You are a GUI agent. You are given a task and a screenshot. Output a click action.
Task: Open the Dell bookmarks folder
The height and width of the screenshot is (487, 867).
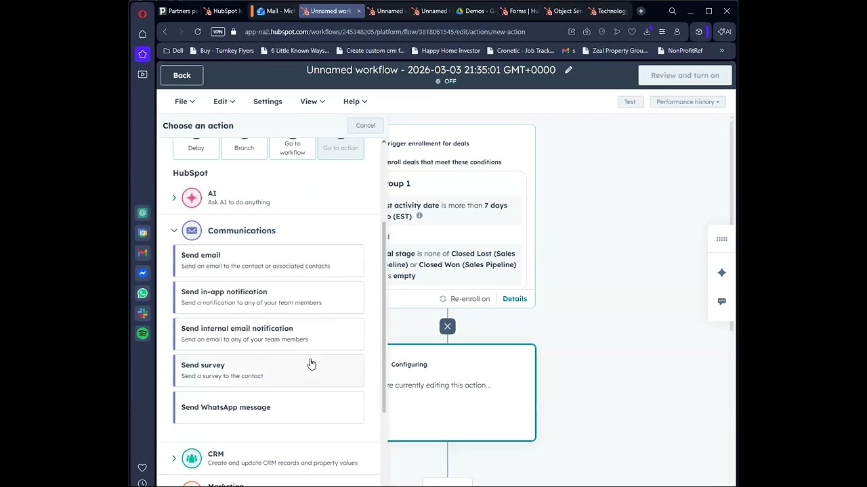[173, 51]
